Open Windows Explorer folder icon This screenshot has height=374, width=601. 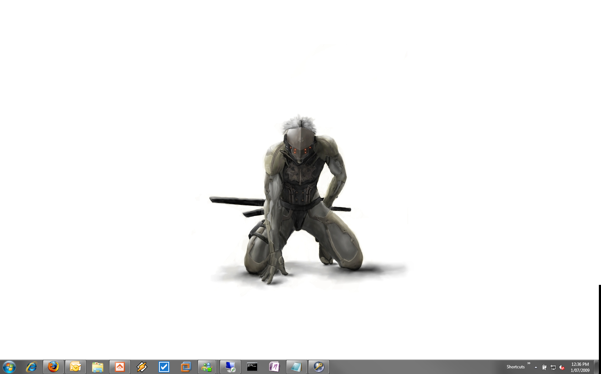tap(98, 367)
